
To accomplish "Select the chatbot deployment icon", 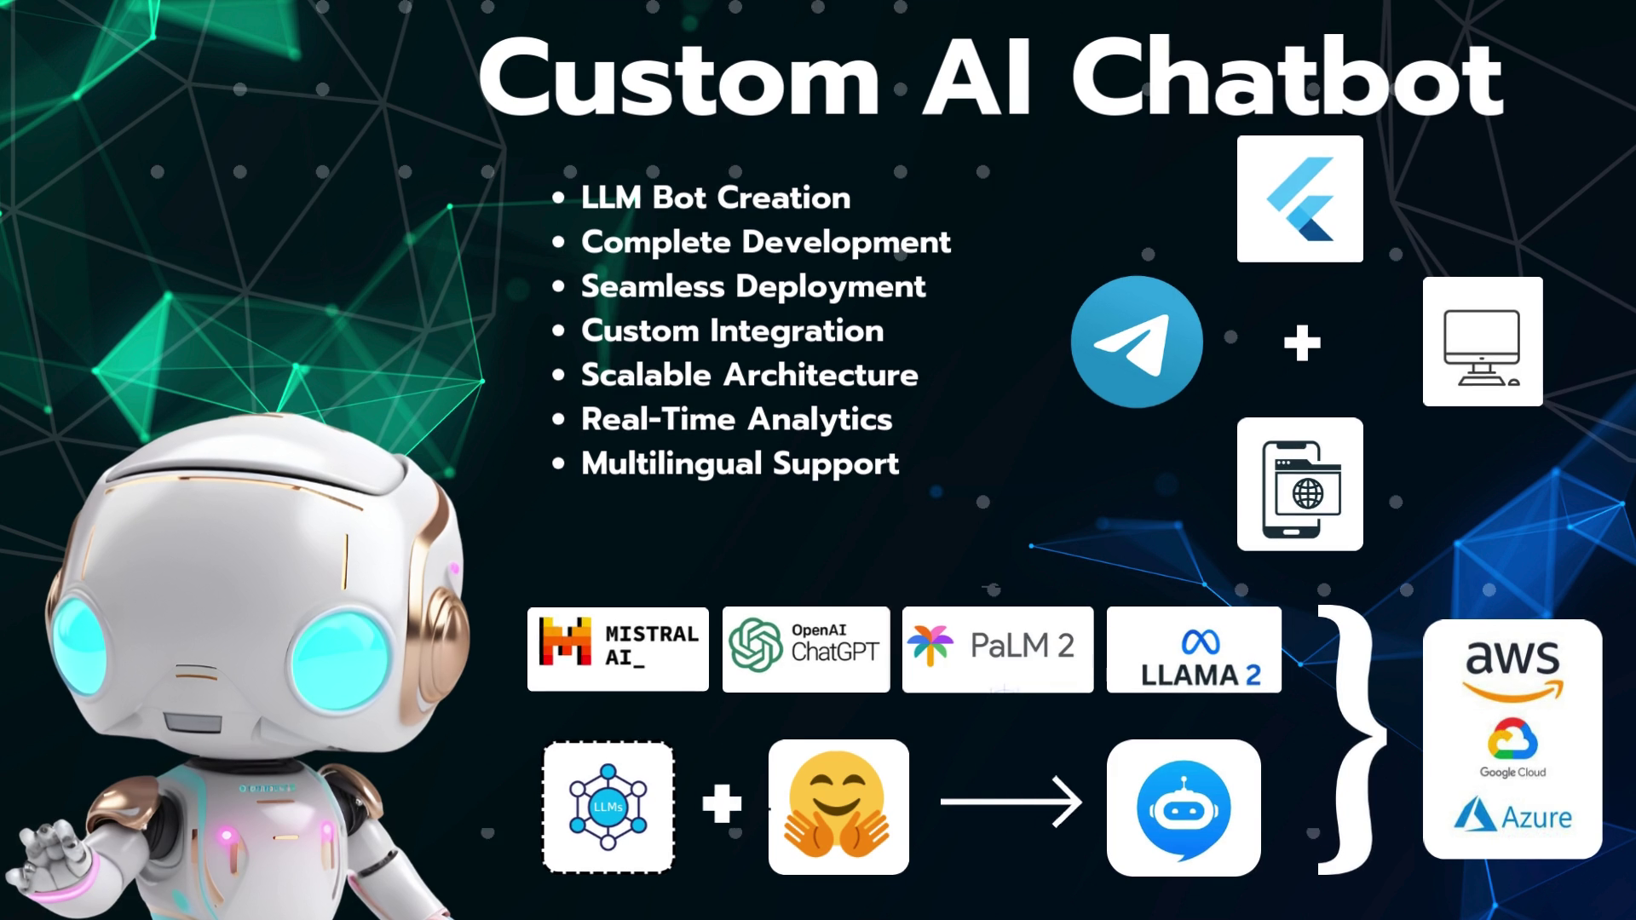I will click(1184, 805).
